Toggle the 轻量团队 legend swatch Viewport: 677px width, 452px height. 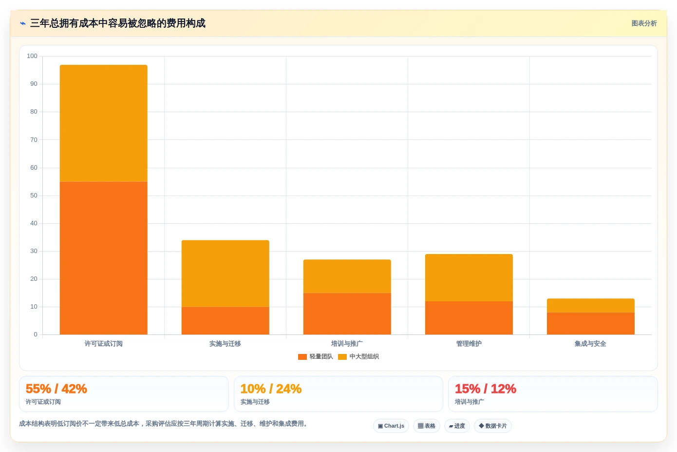(x=302, y=357)
